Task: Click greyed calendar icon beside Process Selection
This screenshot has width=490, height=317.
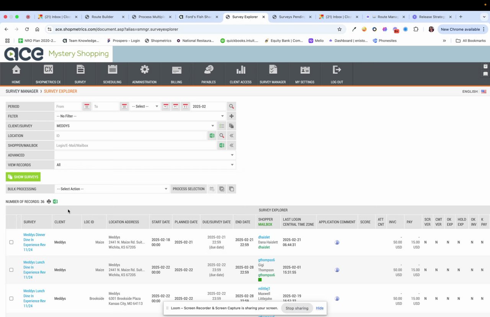Action: click(x=212, y=189)
